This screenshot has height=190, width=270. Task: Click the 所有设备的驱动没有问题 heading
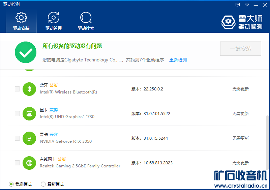[72, 46]
